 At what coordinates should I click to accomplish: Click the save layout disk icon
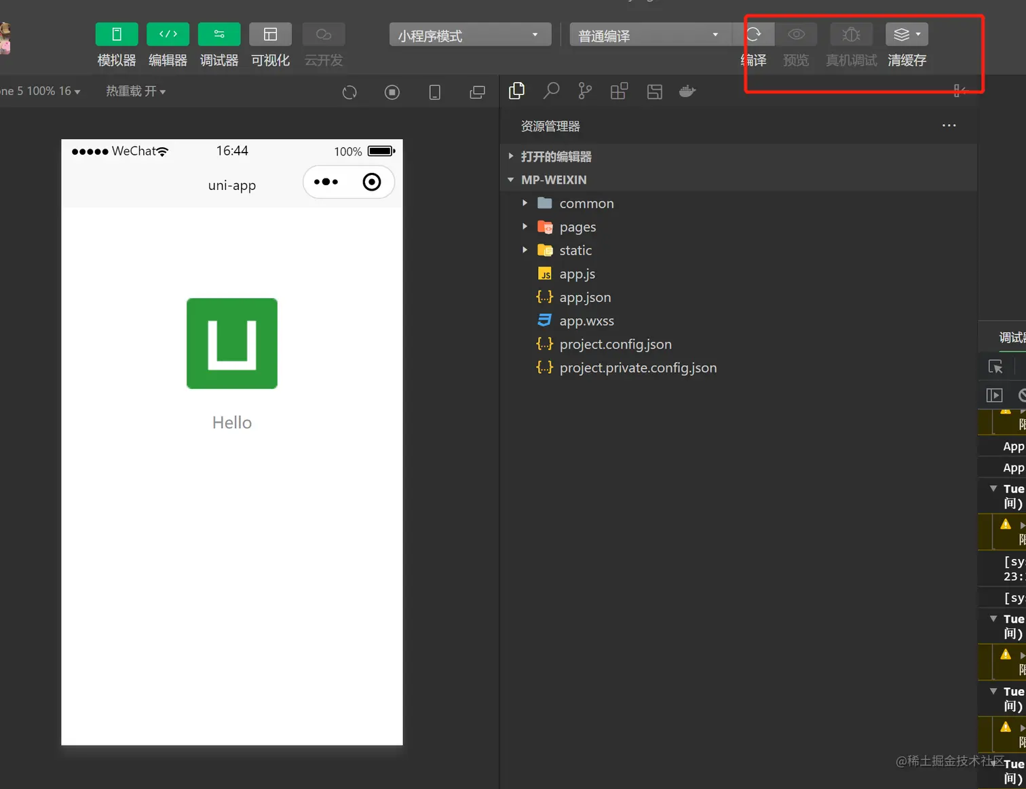(x=654, y=92)
